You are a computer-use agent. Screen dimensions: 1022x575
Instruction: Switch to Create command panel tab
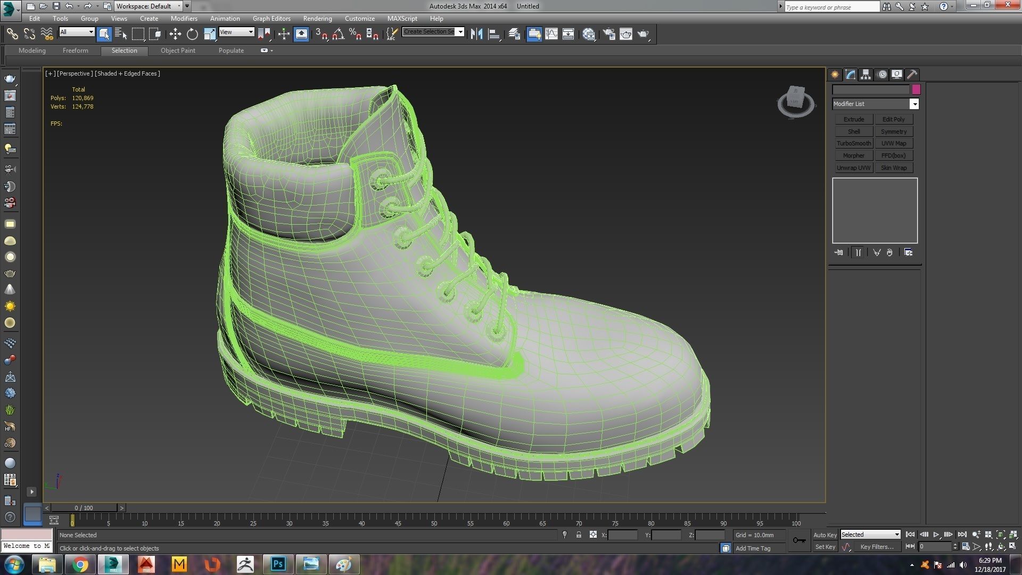tap(835, 75)
